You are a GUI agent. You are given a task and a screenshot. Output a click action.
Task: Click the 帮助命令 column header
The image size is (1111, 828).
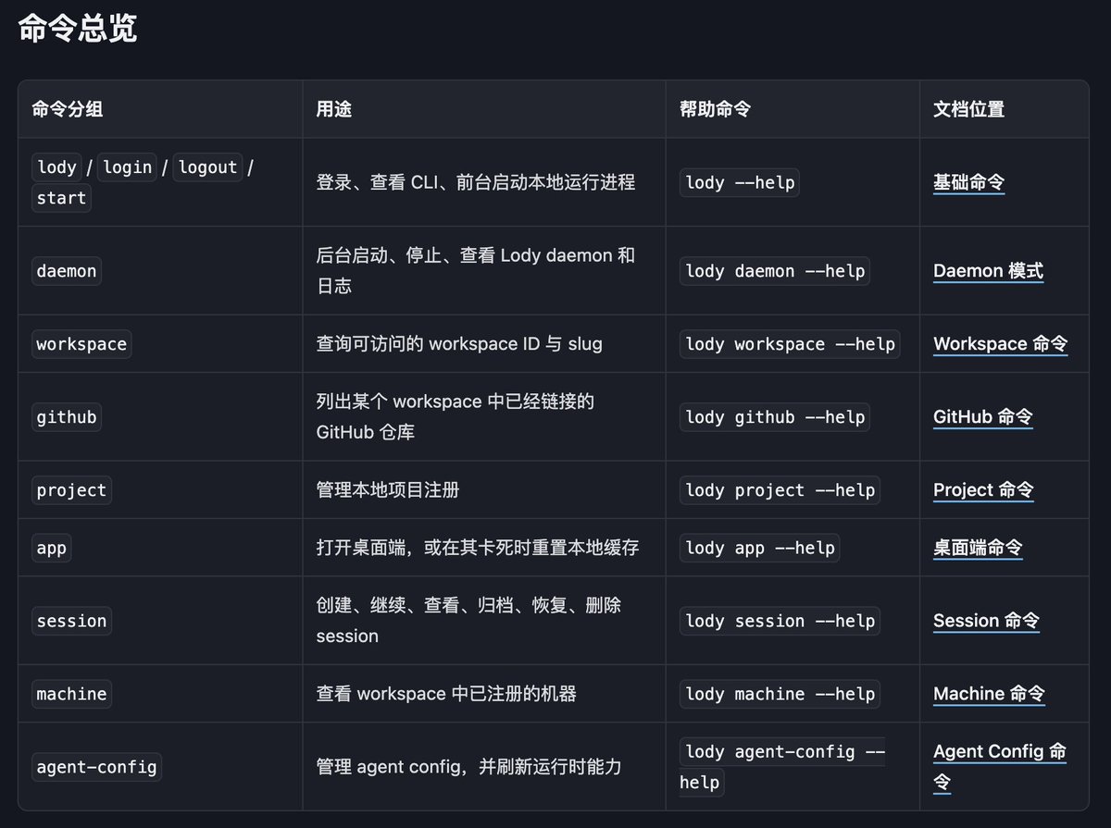pos(715,109)
